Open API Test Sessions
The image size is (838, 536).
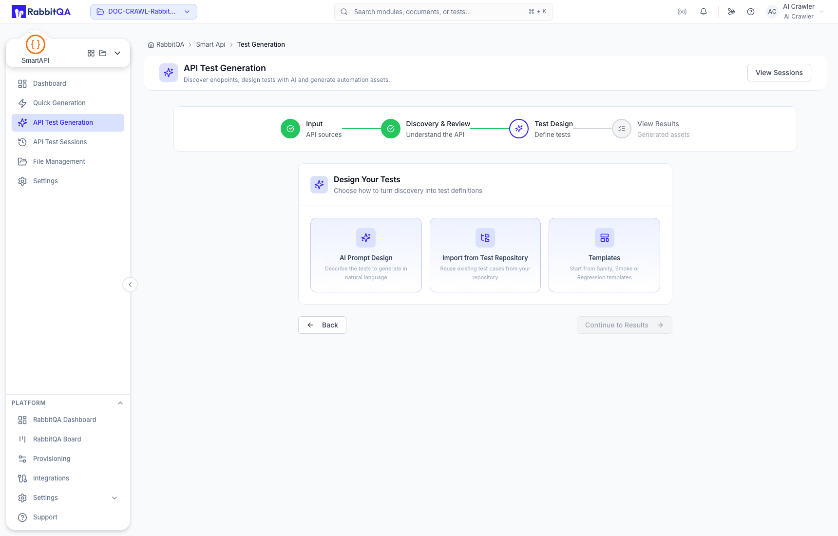coord(68,142)
